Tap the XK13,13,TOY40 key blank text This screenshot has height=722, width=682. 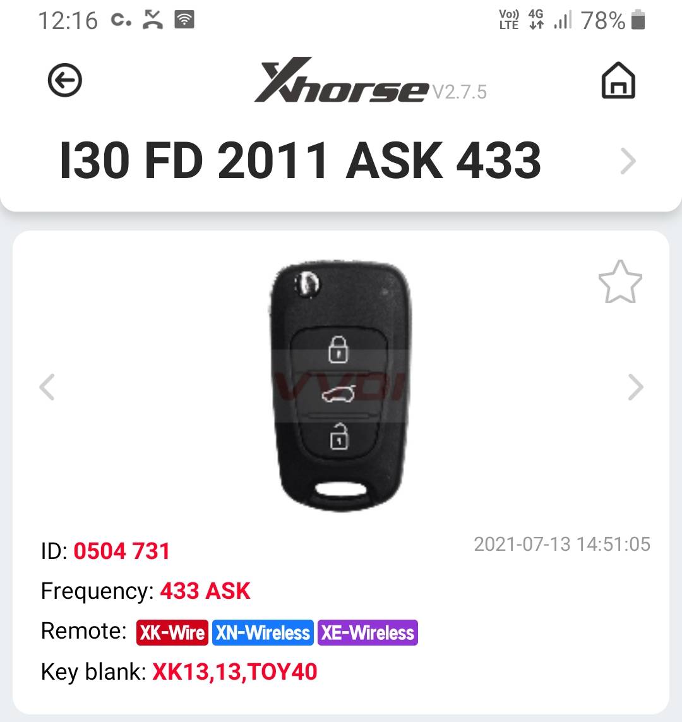(235, 672)
